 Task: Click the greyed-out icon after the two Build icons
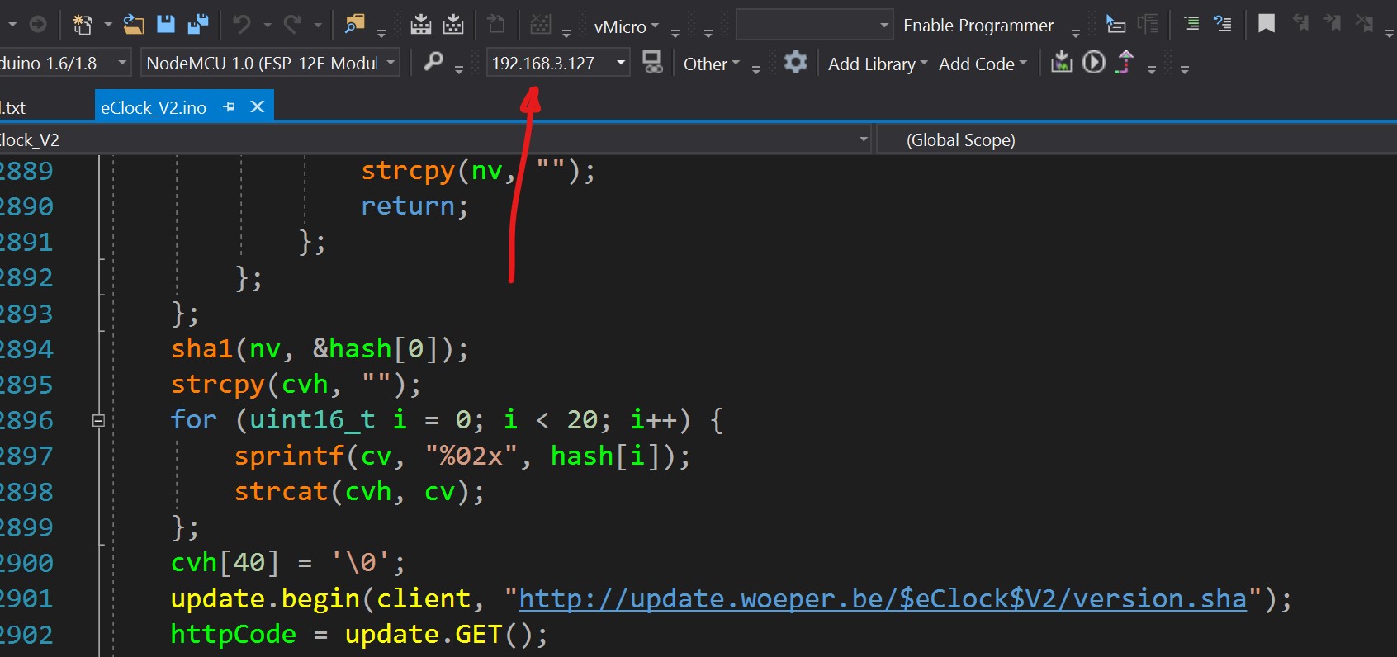coord(496,25)
